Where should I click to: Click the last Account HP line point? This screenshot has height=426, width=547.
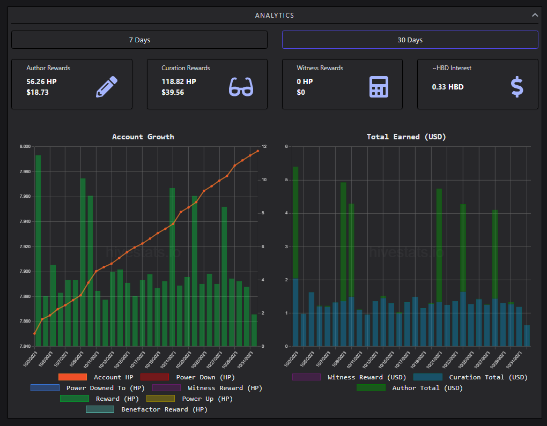[x=258, y=151]
